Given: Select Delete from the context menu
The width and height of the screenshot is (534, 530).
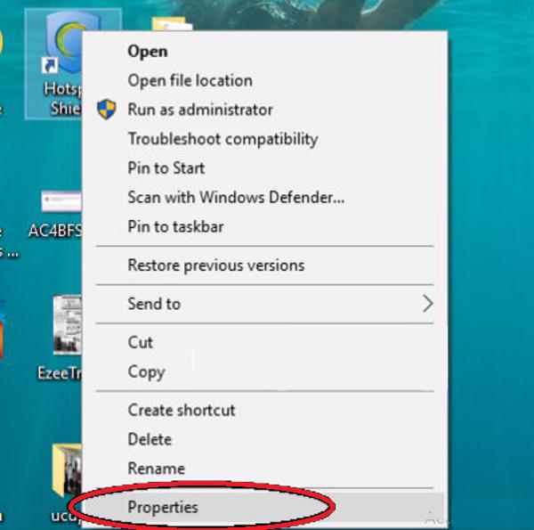Looking at the screenshot, I should [x=150, y=439].
